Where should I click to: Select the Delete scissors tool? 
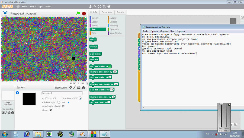(x=95, y=7)
